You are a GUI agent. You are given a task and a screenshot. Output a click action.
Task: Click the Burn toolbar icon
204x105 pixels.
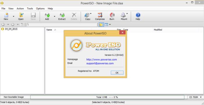[x=112, y=16]
